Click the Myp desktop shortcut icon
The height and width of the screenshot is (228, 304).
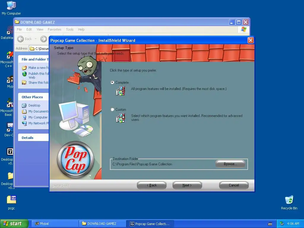[x=10, y=80]
